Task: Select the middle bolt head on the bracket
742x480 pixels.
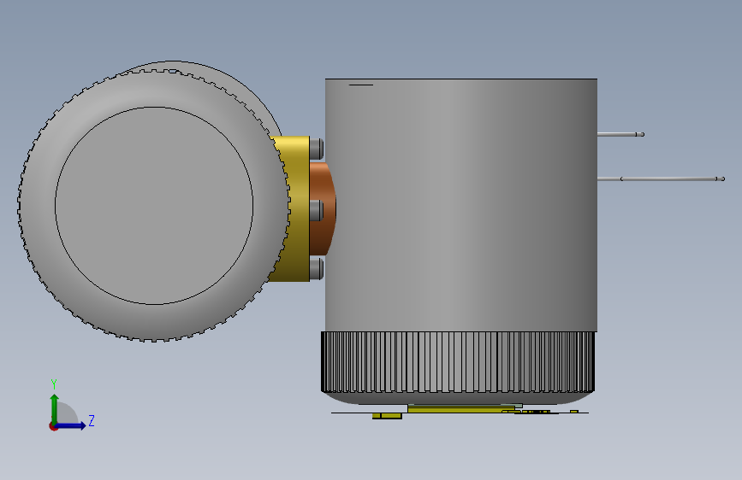Action: point(317,210)
